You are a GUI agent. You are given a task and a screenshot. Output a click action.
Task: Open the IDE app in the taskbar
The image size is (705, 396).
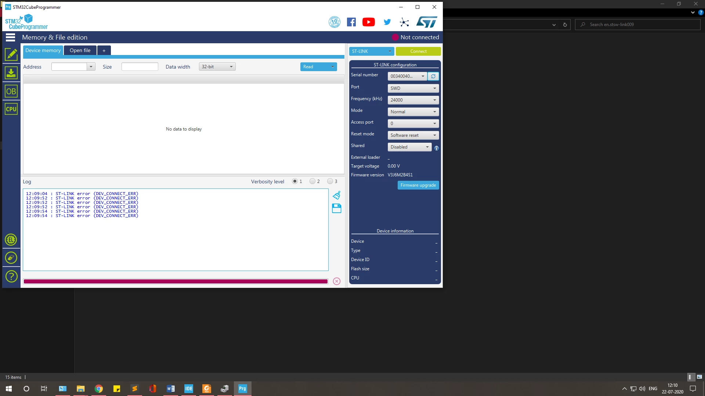[189, 389]
